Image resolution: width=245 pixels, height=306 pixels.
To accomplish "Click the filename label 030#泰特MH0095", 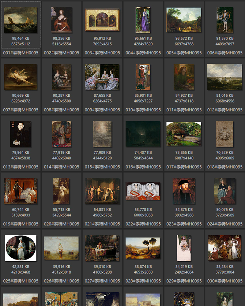I will point(224,281).
